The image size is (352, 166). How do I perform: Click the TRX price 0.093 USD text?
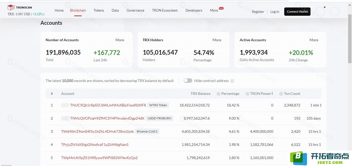click(x=19, y=14)
